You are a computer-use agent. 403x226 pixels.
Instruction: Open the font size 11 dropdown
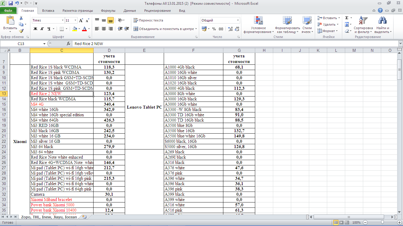(x=76, y=20)
